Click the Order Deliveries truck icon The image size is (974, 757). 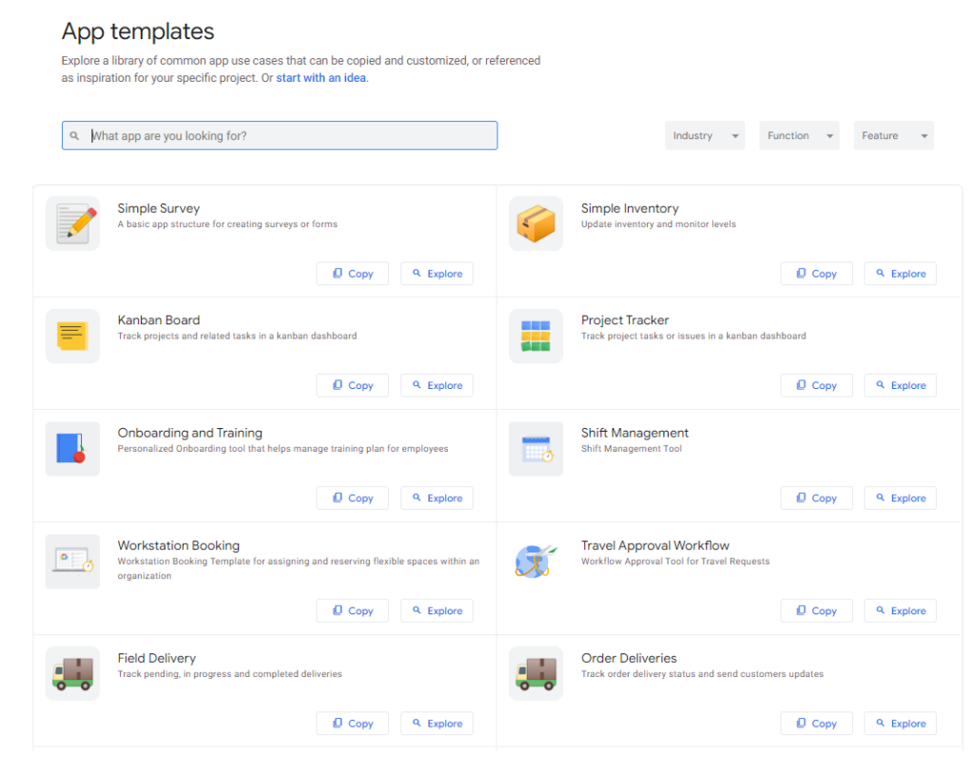(x=536, y=672)
